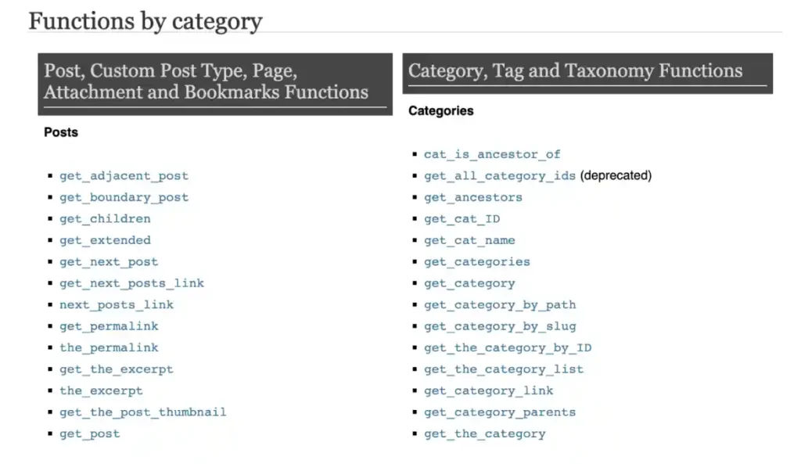Open the get_category_parents reference
The height and width of the screenshot is (464, 801).
coord(499,412)
